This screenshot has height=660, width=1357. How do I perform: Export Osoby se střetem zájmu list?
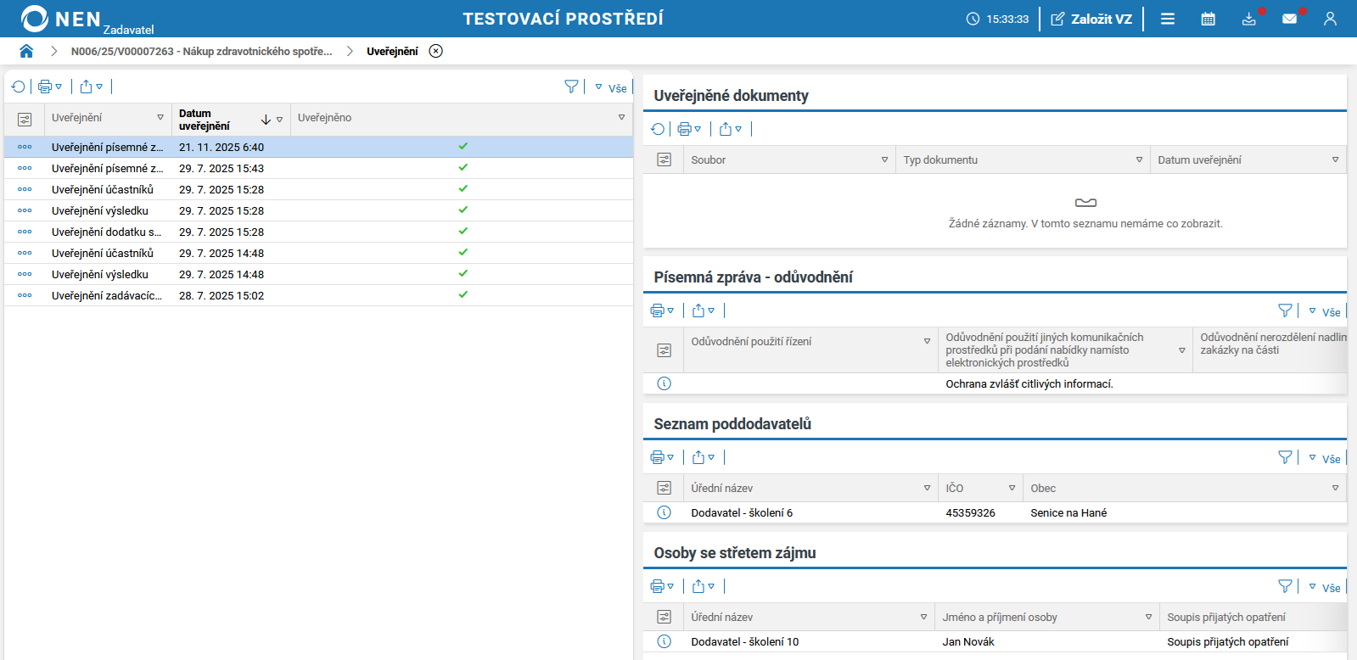(704, 586)
